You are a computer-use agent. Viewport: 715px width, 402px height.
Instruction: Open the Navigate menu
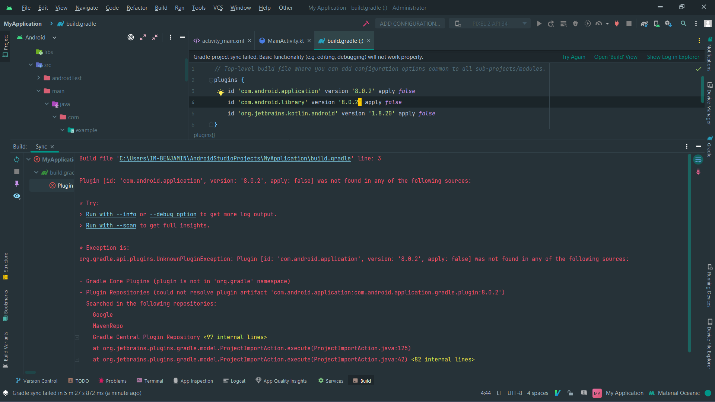(86, 7)
